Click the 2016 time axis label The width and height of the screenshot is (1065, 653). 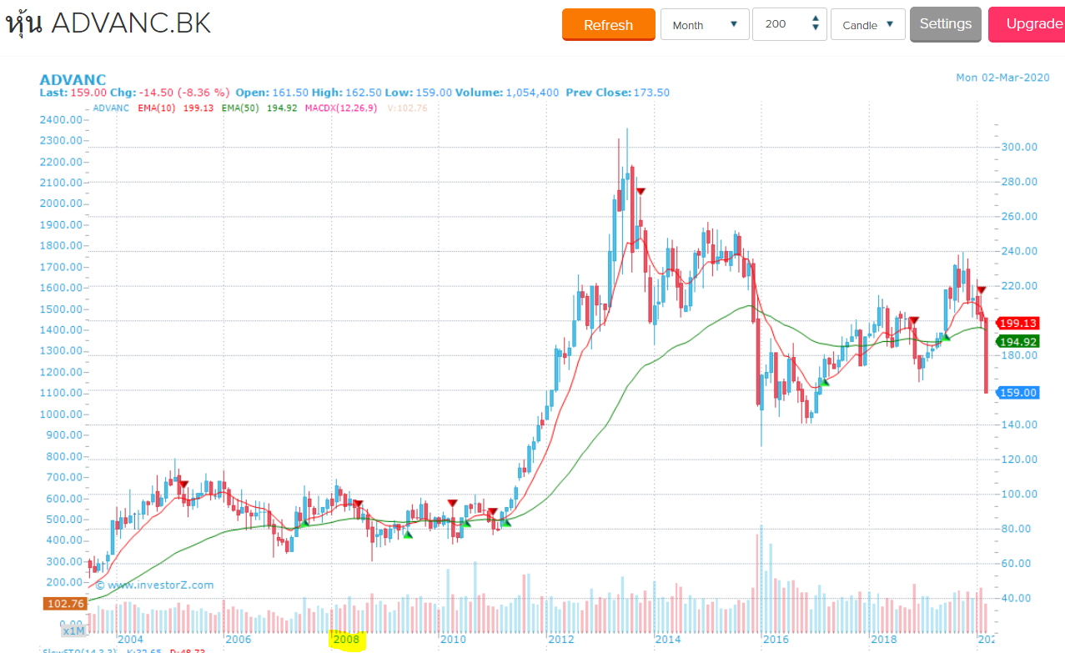pos(776,640)
